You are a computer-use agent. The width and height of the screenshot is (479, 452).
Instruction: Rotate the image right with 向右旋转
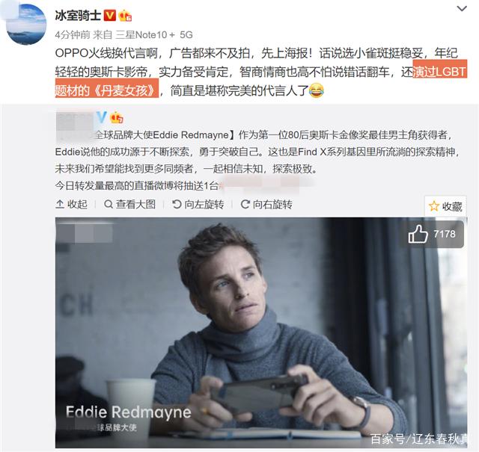tap(266, 205)
